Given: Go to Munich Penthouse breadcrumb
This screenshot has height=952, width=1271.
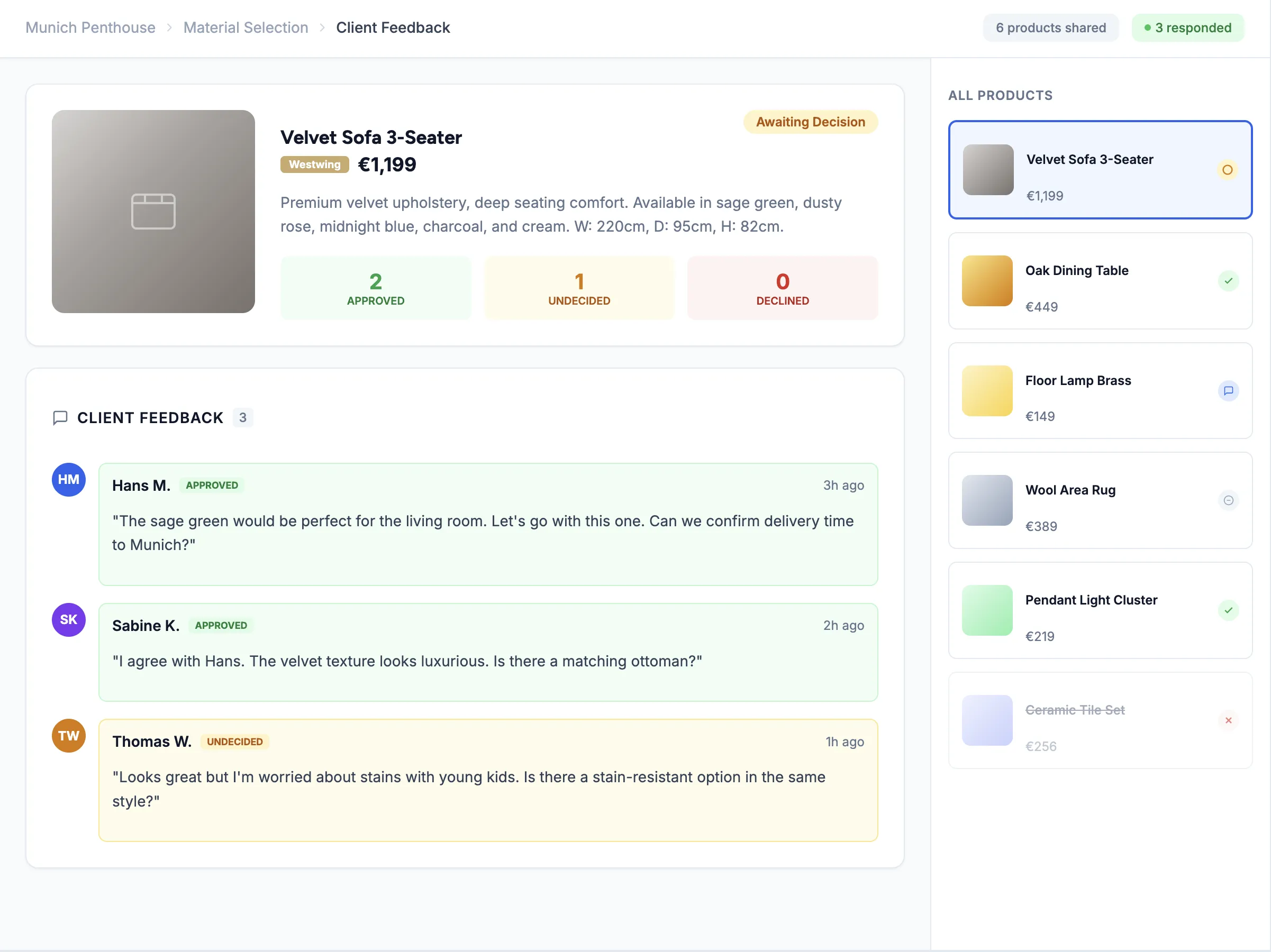Looking at the screenshot, I should click(x=90, y=28).
